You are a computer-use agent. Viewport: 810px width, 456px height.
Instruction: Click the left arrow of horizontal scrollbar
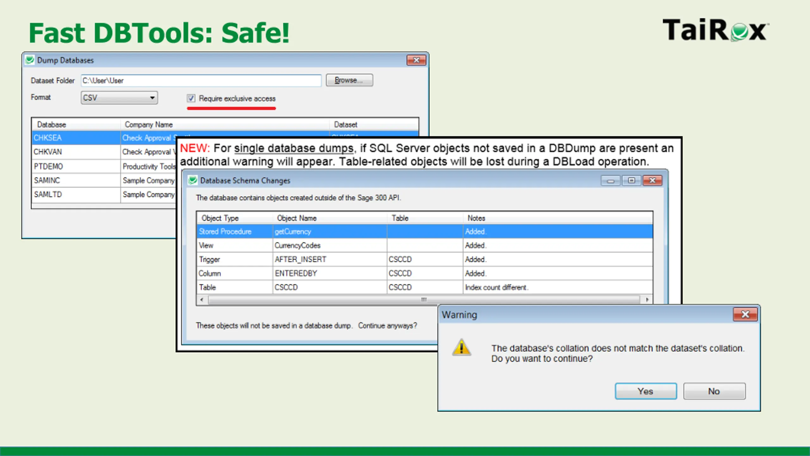(202, 300)
